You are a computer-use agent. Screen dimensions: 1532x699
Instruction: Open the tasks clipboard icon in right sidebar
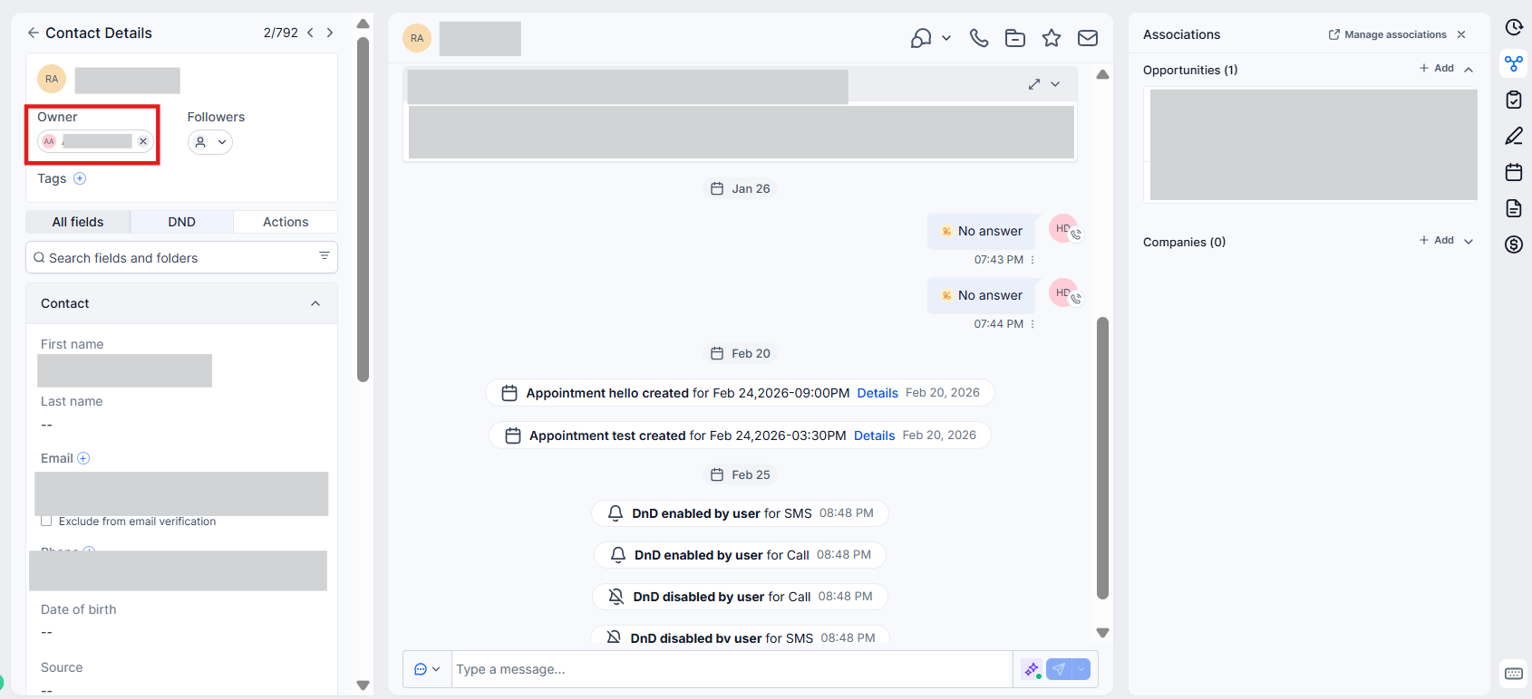[x=1513, y=100]
